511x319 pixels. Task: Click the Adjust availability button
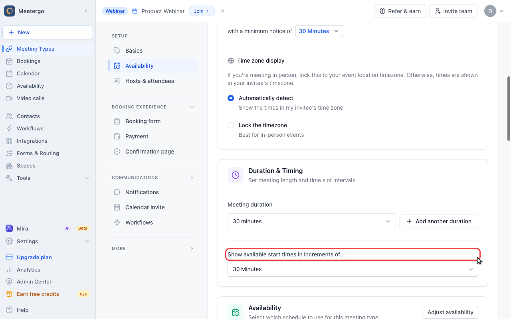coord(450,312)
